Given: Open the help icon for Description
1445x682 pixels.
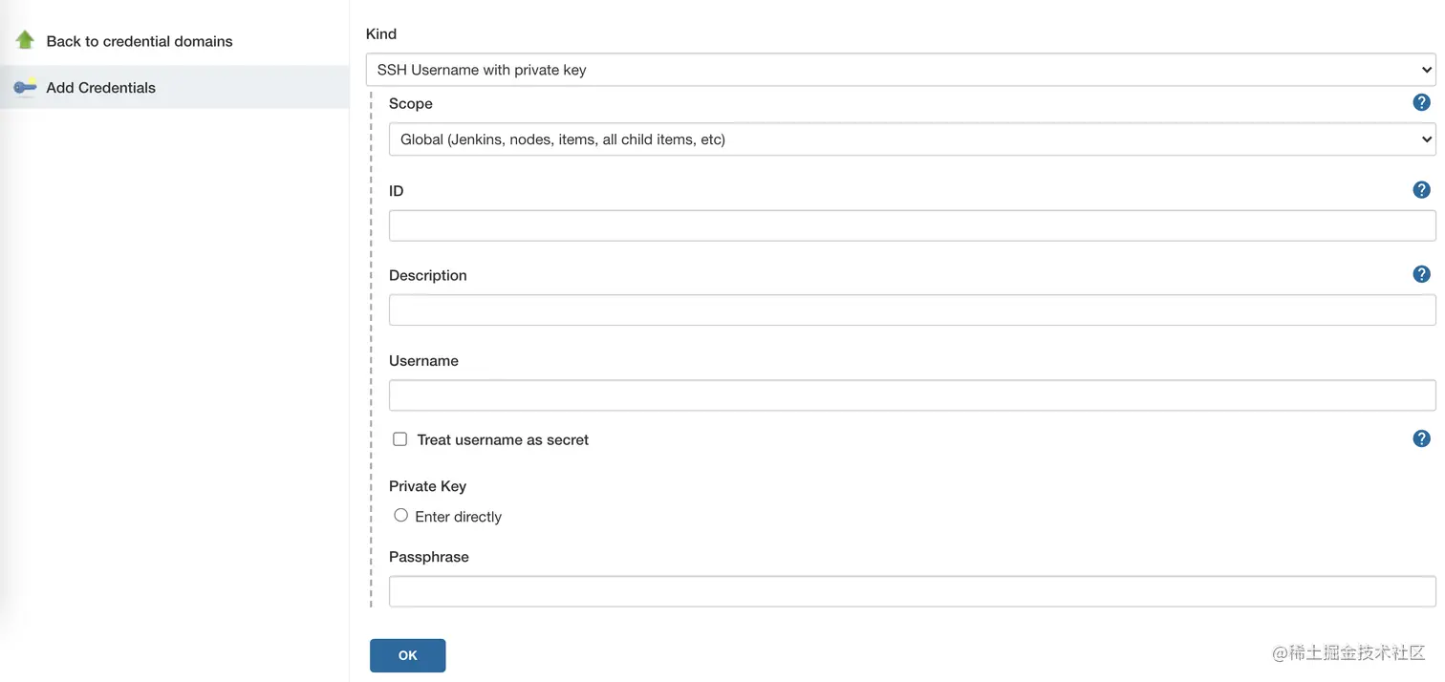Looking at the screenshot, I should tap(1421, 274).
